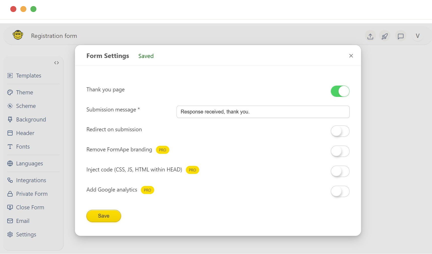The width and height of the screenshot is (432, 254).
Task: Click PRO badge next to FormApe branding
Action: (x=163, y=150)
